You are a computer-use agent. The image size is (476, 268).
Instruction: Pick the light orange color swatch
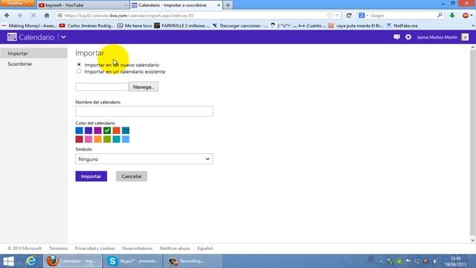pyautogui.click(x=97, y=139)
